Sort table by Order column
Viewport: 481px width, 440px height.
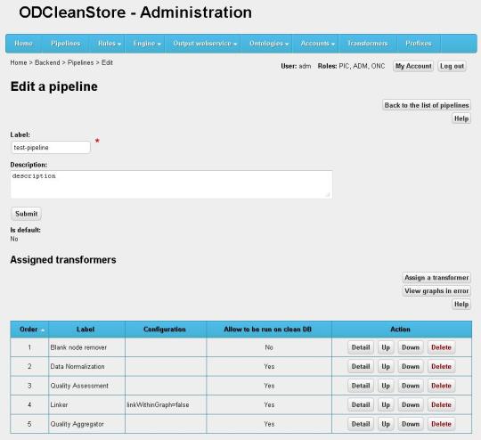(29, 330)
